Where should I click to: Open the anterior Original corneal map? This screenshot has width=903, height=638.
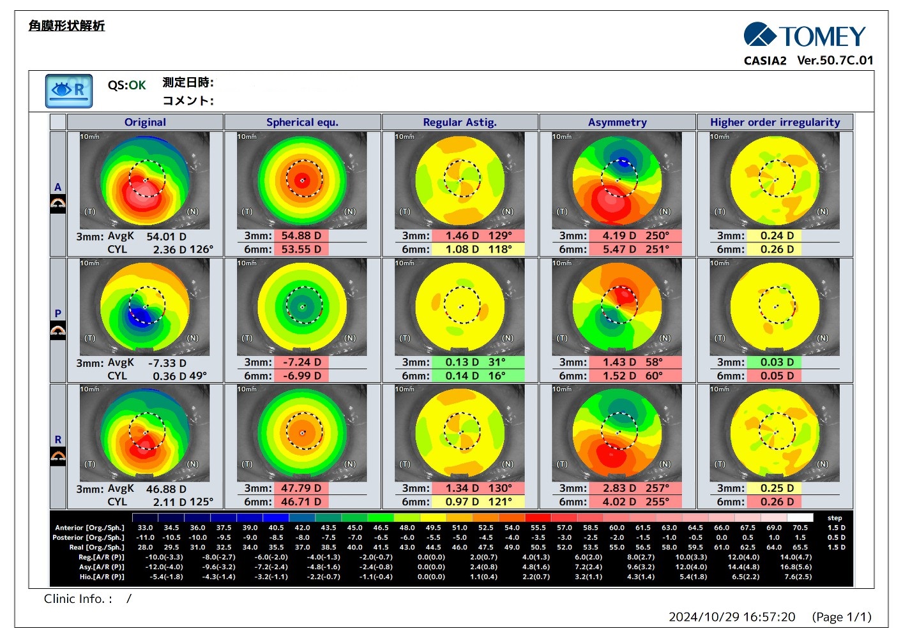point(145,181)
